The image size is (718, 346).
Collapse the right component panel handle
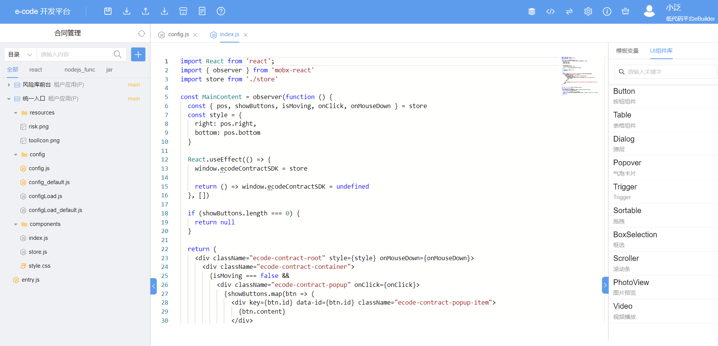click(605, 285)
